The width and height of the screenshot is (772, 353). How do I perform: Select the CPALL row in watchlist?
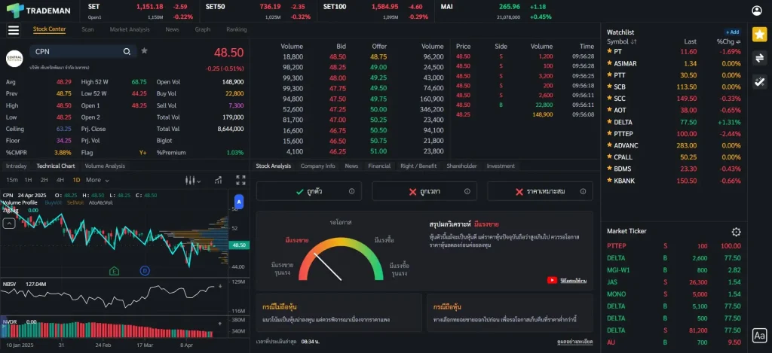click(x=673, y=157)
